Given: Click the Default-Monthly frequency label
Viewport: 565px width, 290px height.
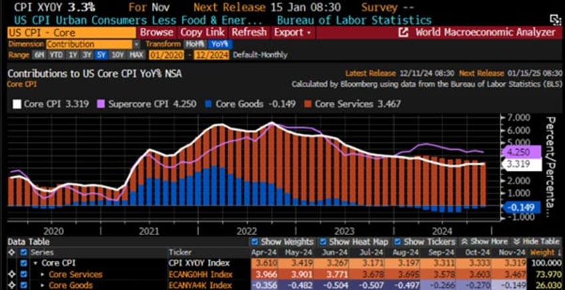Looking at the screenshot, I should pyautogui.click(x=260, y=55).
